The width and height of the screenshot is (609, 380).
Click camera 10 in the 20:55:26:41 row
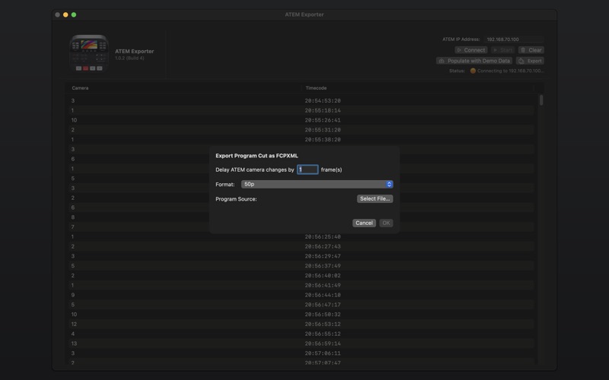74,120
